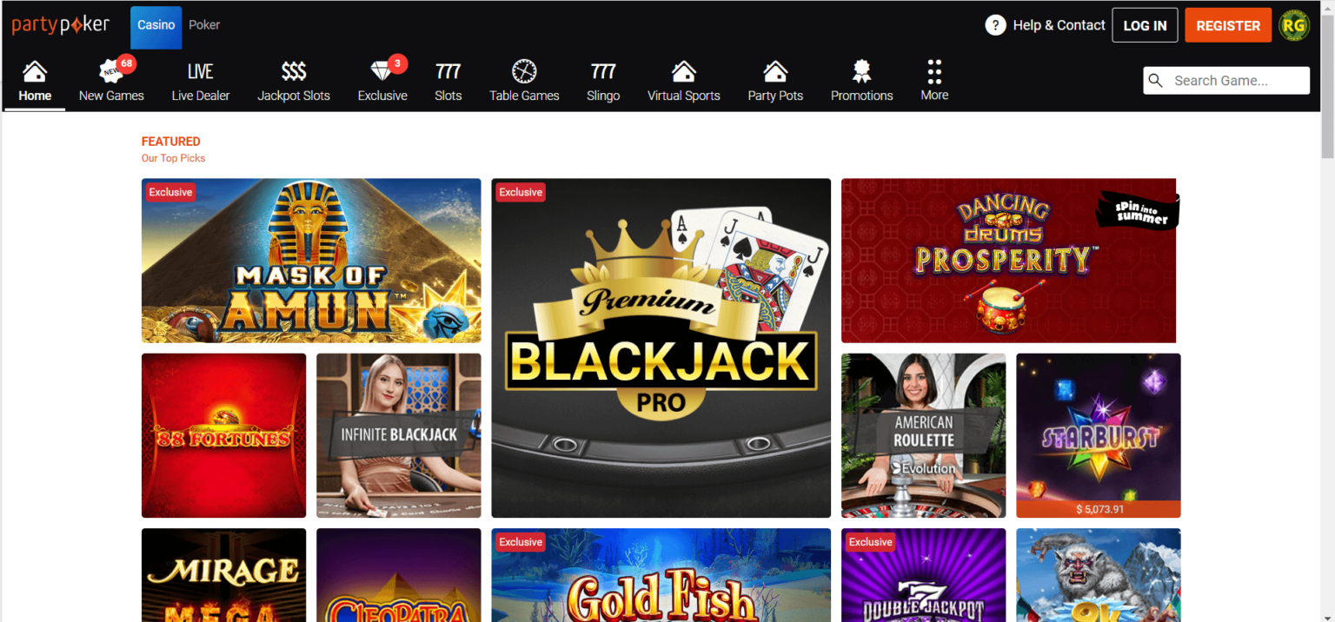Open Table Games roulette wheel icon

524,71
